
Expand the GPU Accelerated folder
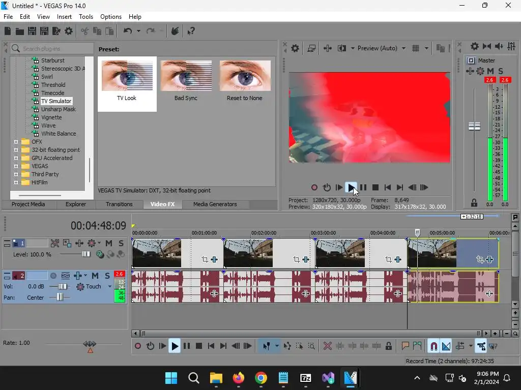point(16,158)
